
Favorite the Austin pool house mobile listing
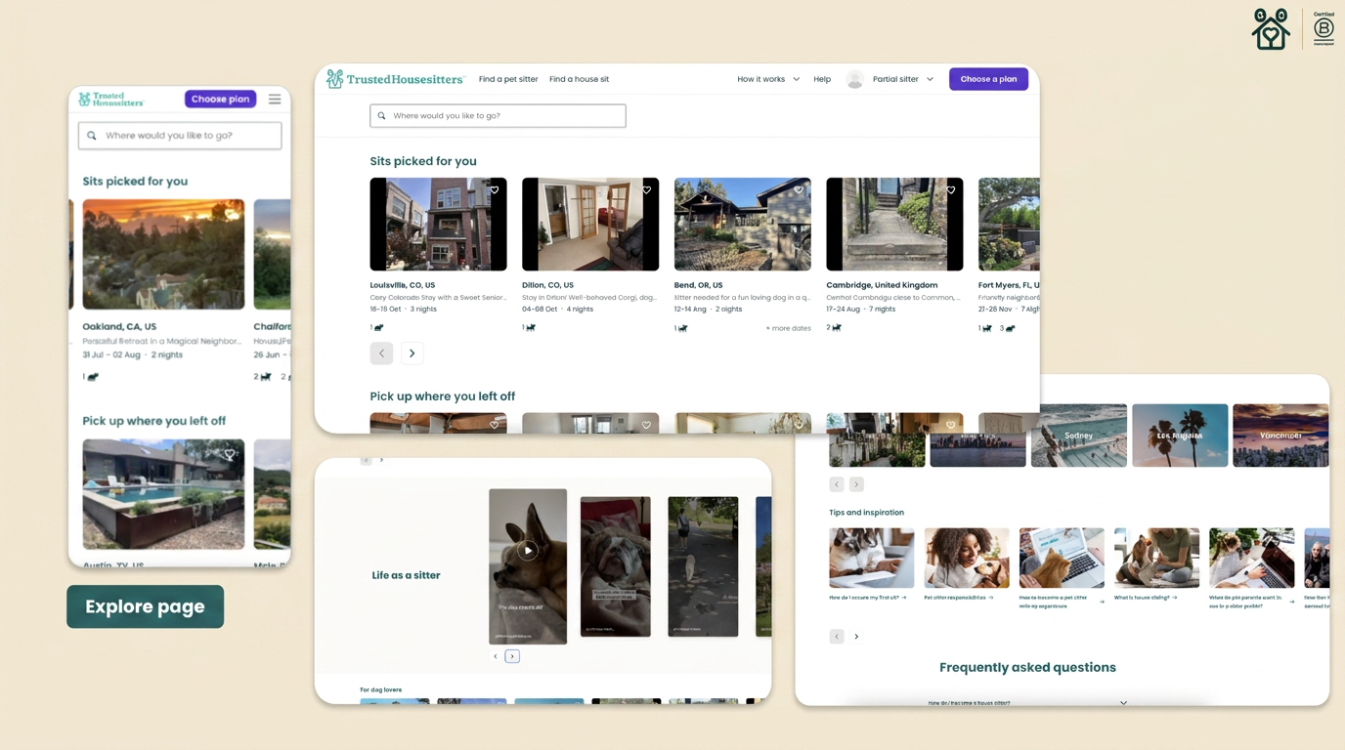(231, 454)
